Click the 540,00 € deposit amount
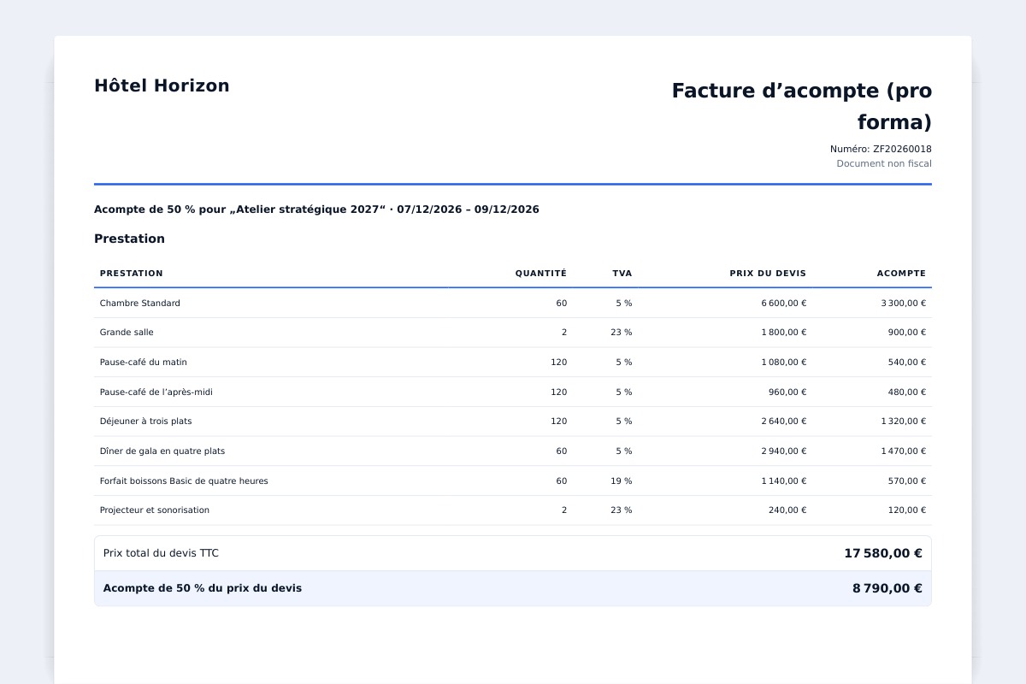 [x=907, y=362]
